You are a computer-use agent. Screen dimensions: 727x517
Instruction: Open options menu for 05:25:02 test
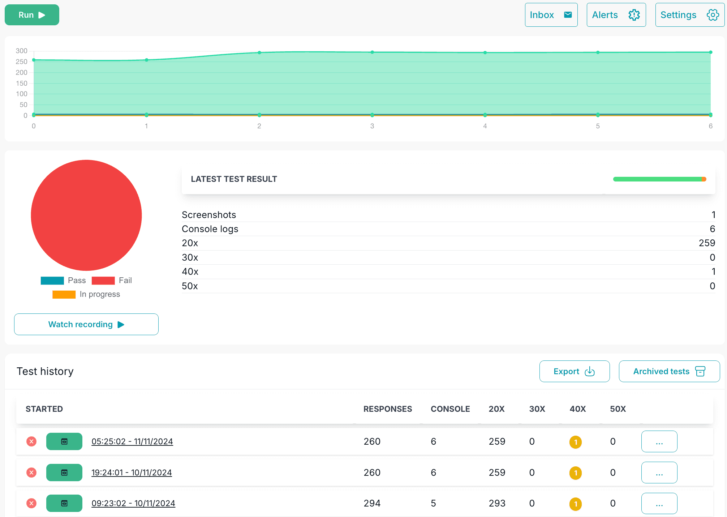click(x=659, y=441)
